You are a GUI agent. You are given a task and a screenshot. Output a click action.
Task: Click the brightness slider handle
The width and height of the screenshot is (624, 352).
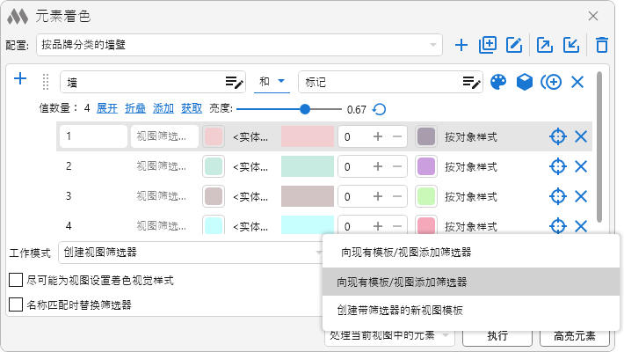[305, 109]
